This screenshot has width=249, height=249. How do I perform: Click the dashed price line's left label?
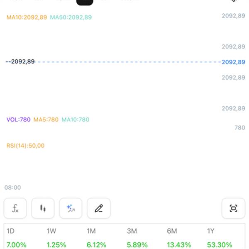point(21,62)
